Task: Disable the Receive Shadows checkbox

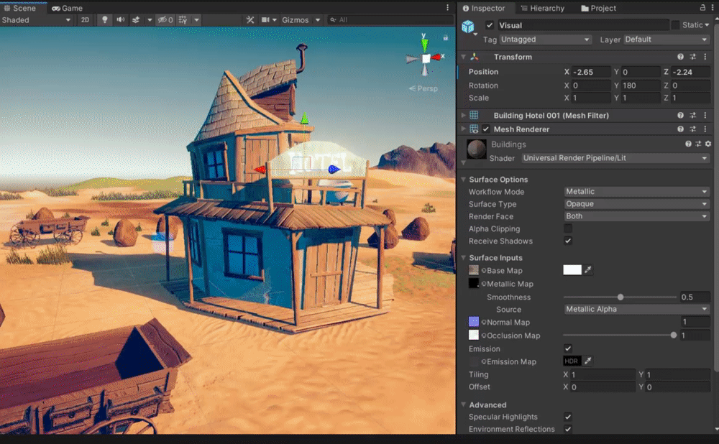Action: (568, 241)
